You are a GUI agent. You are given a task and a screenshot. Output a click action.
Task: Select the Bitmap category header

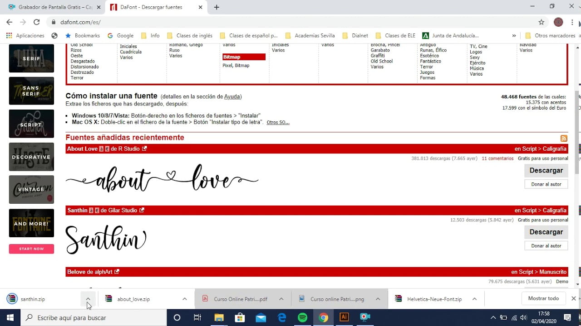[244, 57]
